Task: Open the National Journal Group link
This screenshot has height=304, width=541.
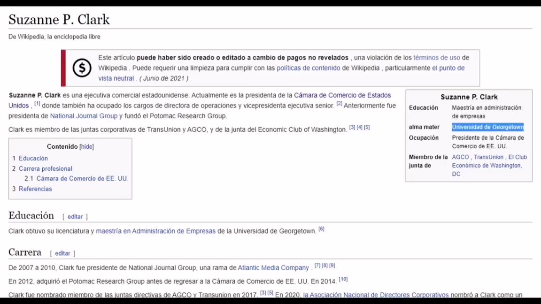Action: (x=84, y=116)
